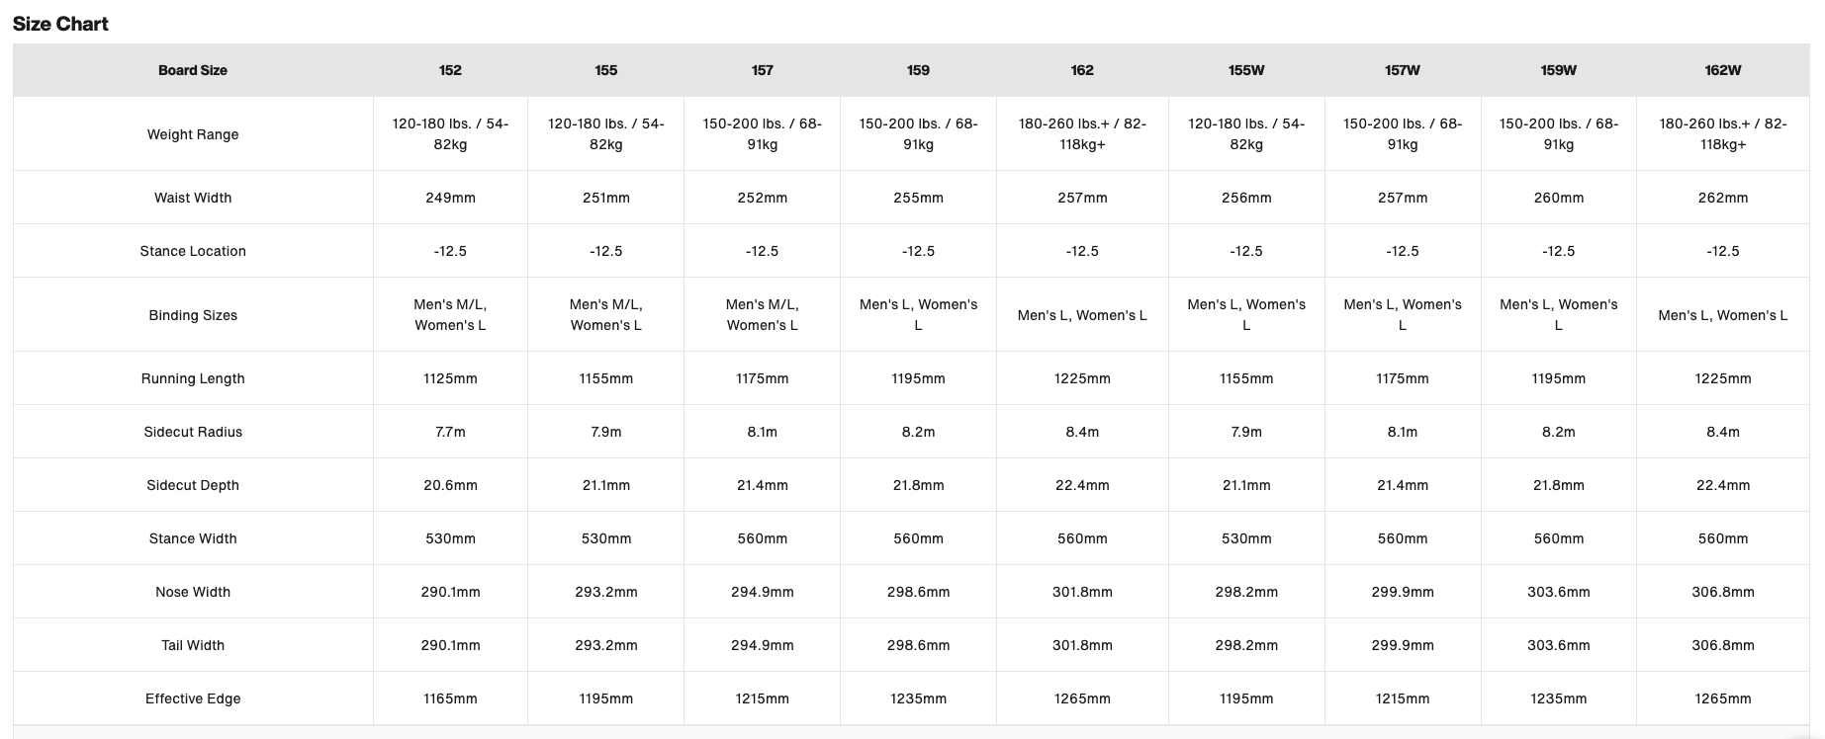1825x739 pixels.
Task: Click the 7.7m sidecut radius value
Action: 450,432
